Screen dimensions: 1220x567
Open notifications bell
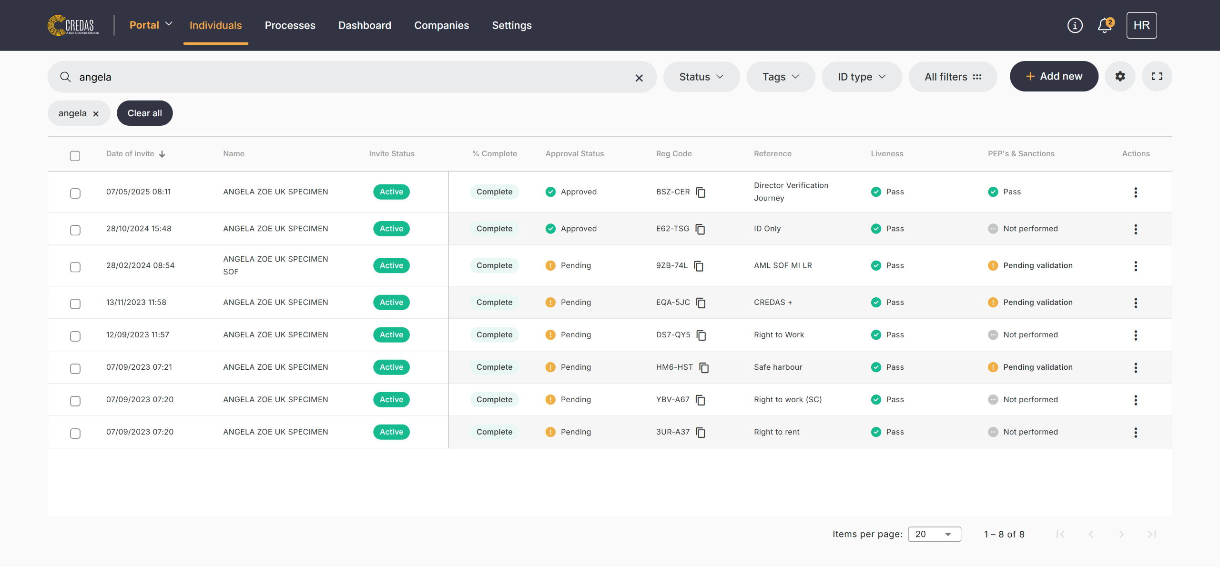click(x=1104, y=25)
